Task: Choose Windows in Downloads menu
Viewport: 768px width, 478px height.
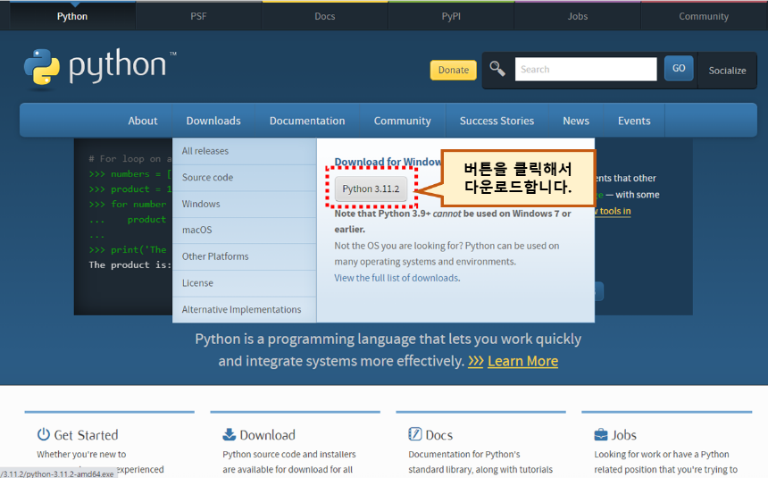Action: click(245, 204)
